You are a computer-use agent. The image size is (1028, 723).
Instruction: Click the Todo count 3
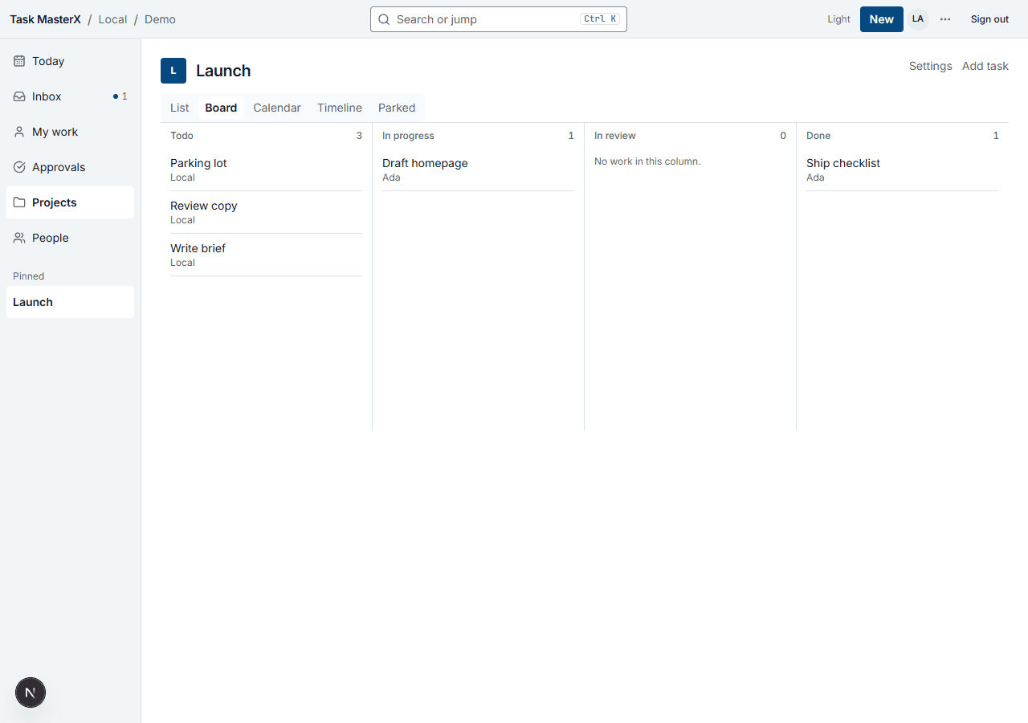click(x=359, y=136)
